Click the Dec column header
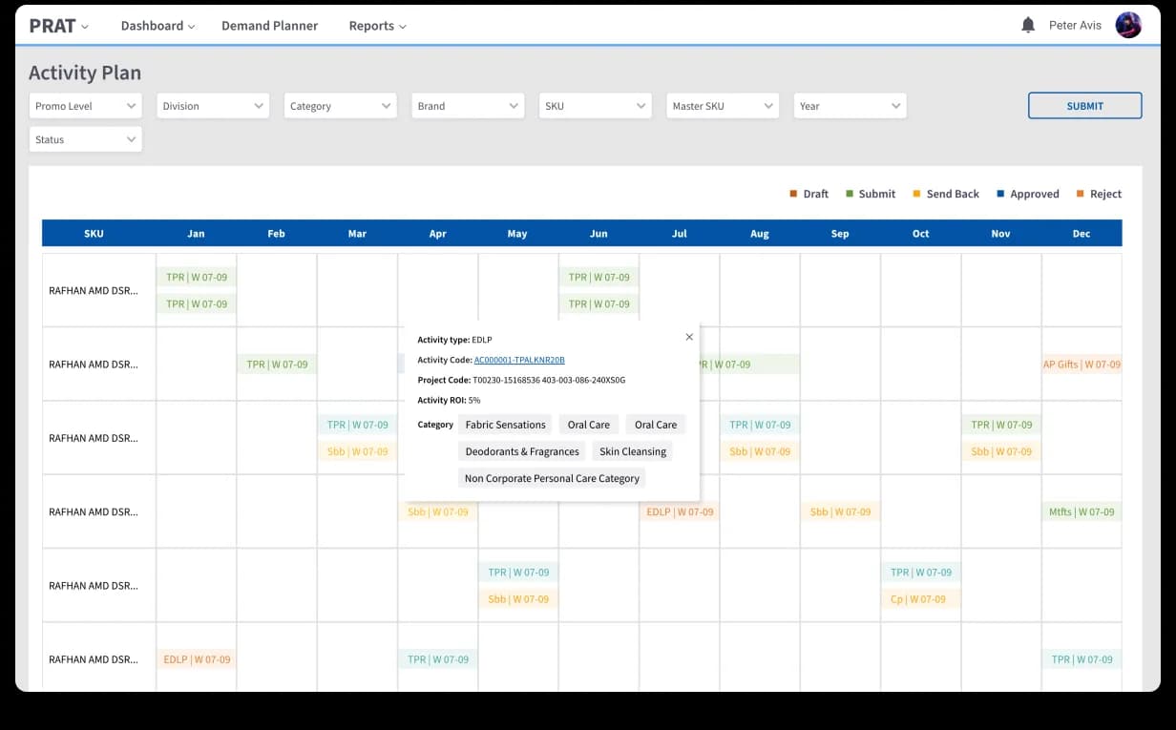The width and height of the screenshot is (1176, 730). point(1081,234)
